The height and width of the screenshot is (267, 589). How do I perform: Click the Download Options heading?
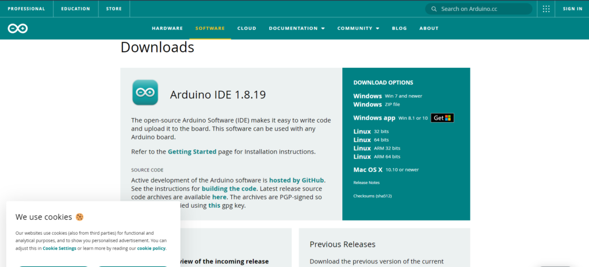coord(383,82)
